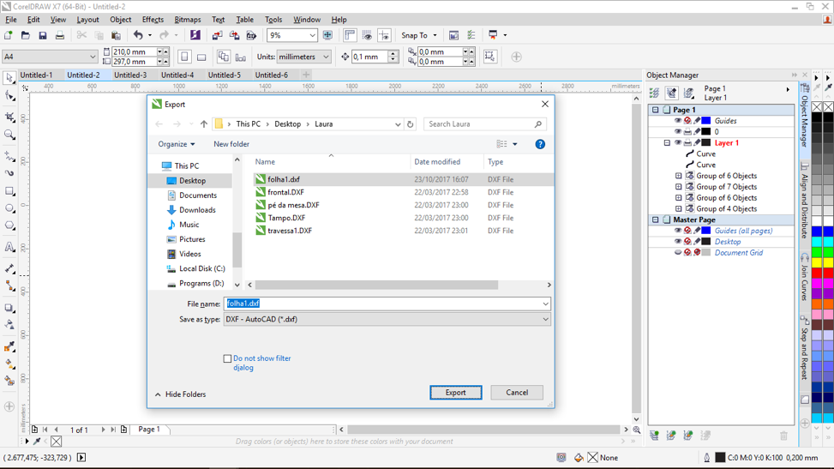Click Hide Folders
This screenshot has width=834, height=469.
pyautogui.click(x=180, y=394)
